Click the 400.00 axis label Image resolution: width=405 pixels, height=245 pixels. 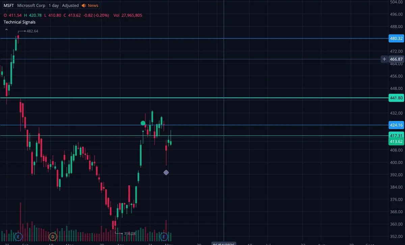(396, 162)
